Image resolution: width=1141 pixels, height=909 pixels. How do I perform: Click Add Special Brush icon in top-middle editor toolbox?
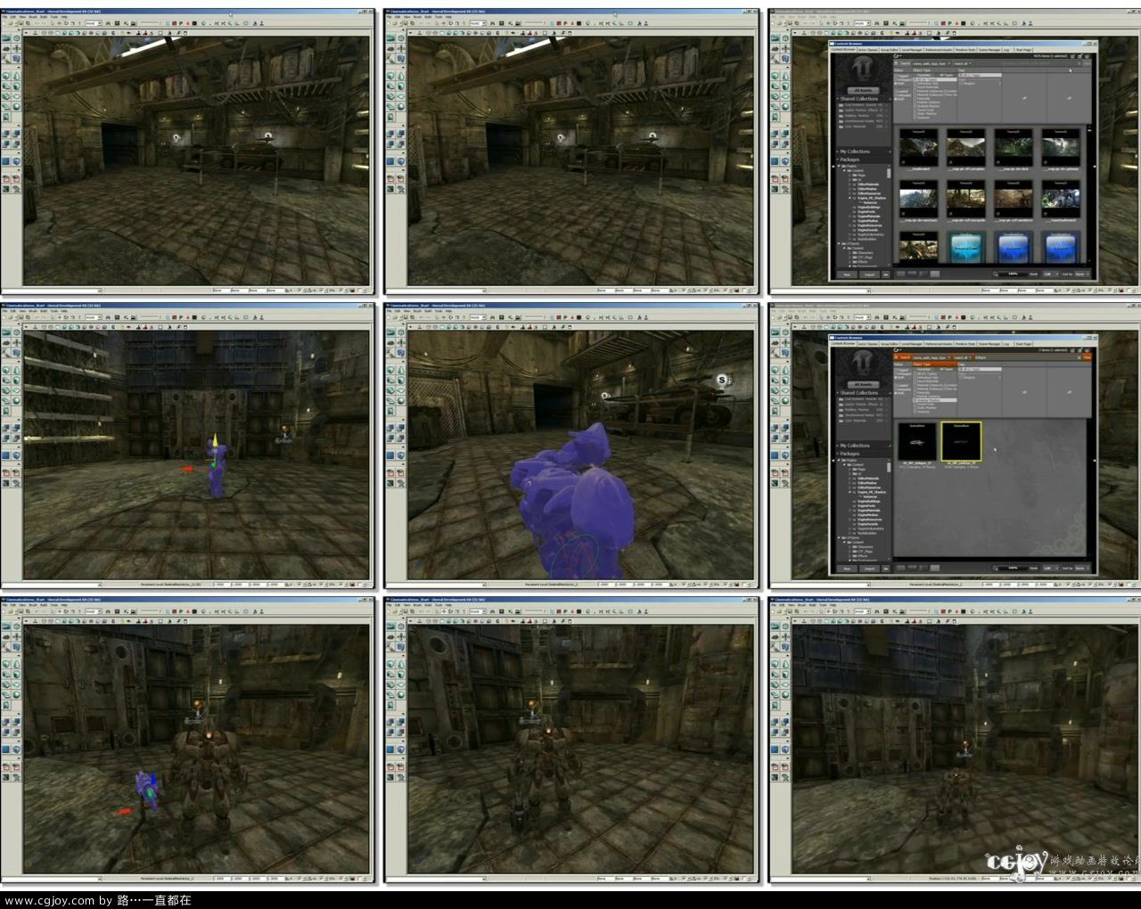coord(390,161)
